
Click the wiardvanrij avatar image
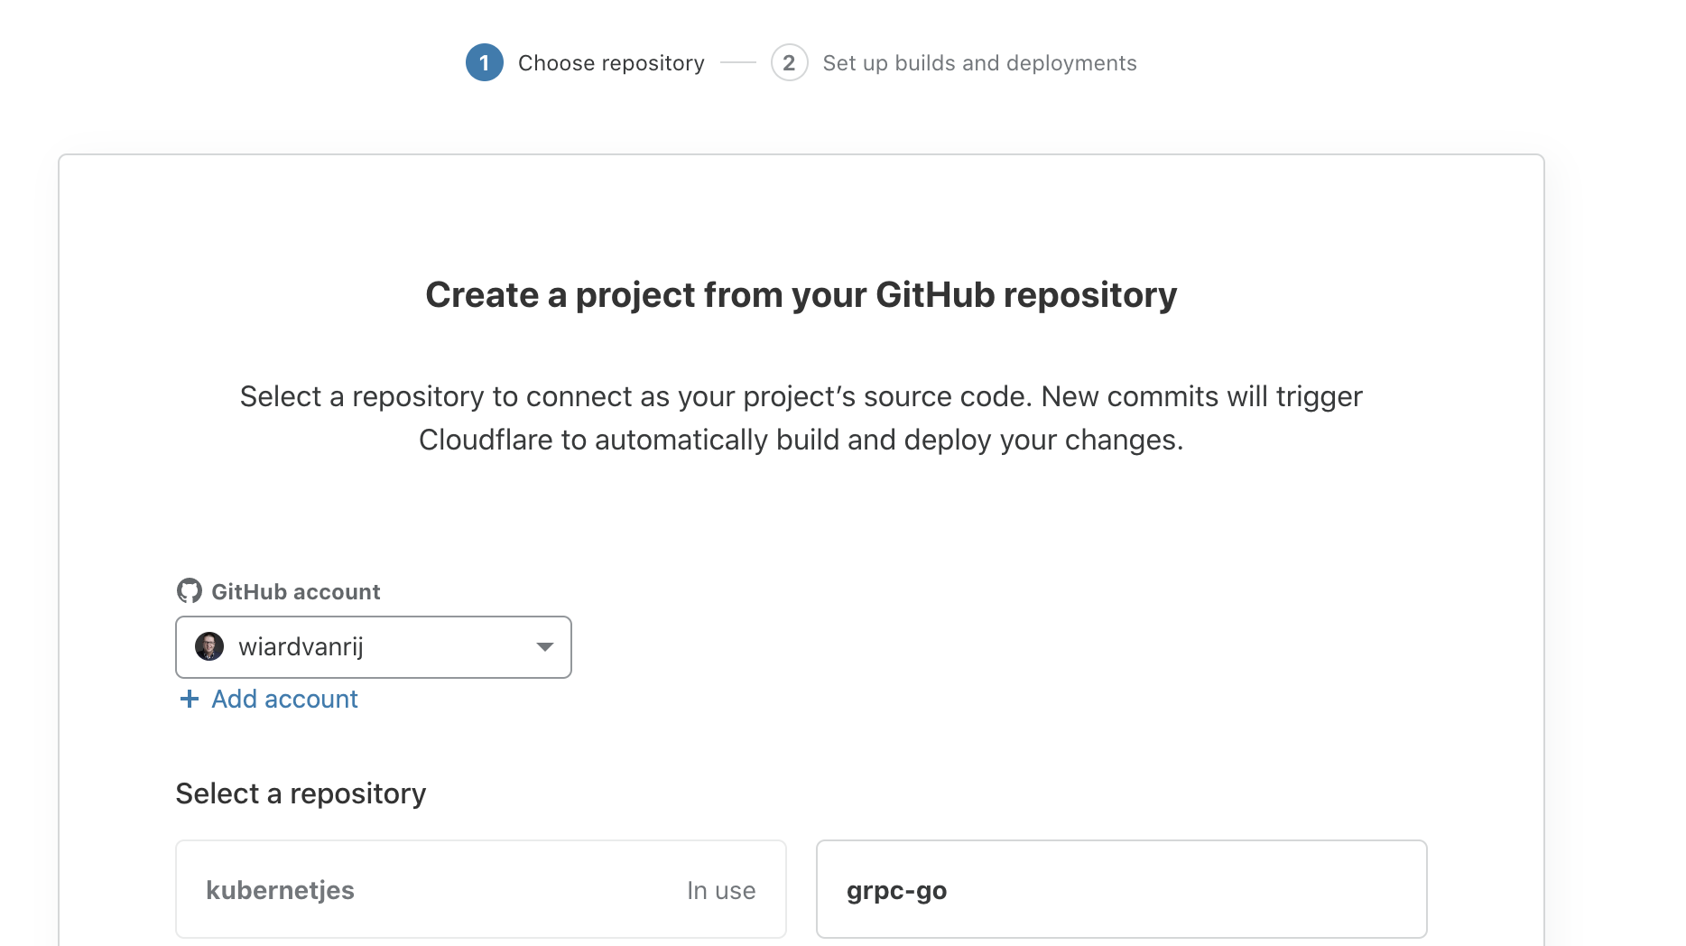pos(209,646)
